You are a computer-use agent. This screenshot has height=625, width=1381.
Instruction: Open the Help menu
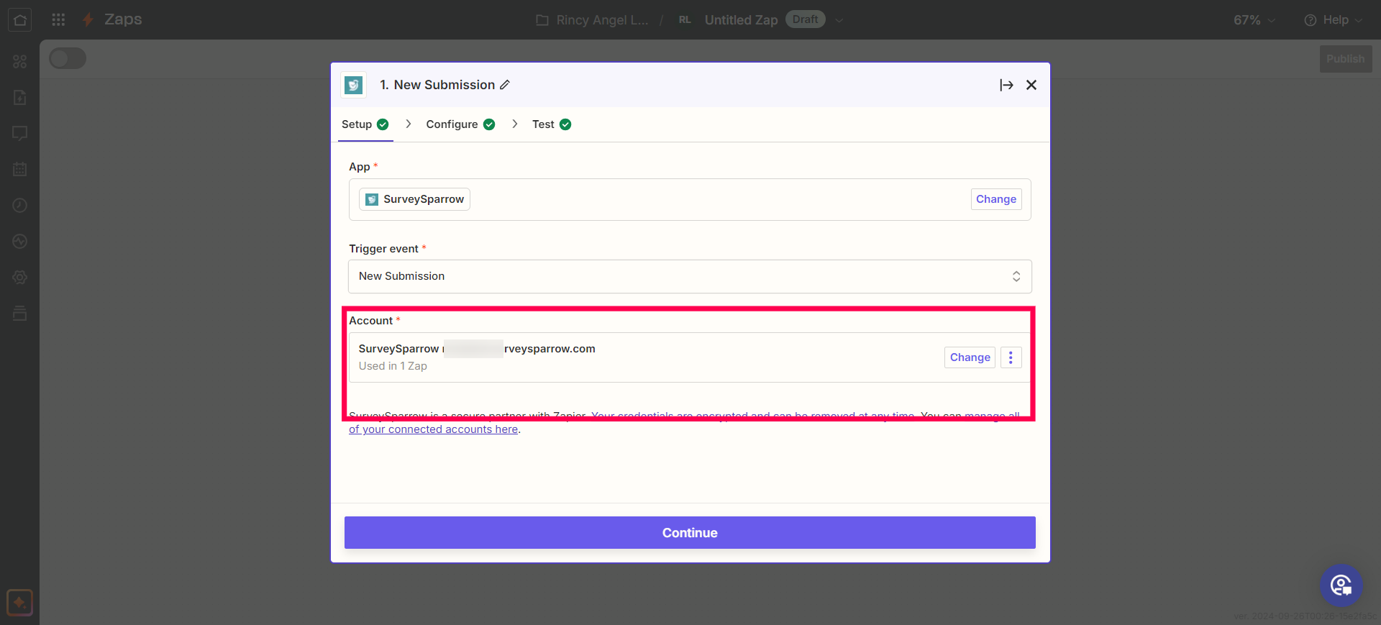[1333, 20]
